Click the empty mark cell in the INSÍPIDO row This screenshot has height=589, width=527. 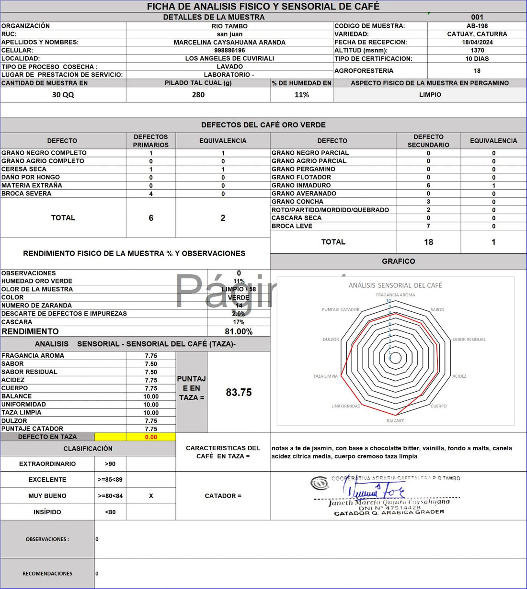click(x=151, y=512)
